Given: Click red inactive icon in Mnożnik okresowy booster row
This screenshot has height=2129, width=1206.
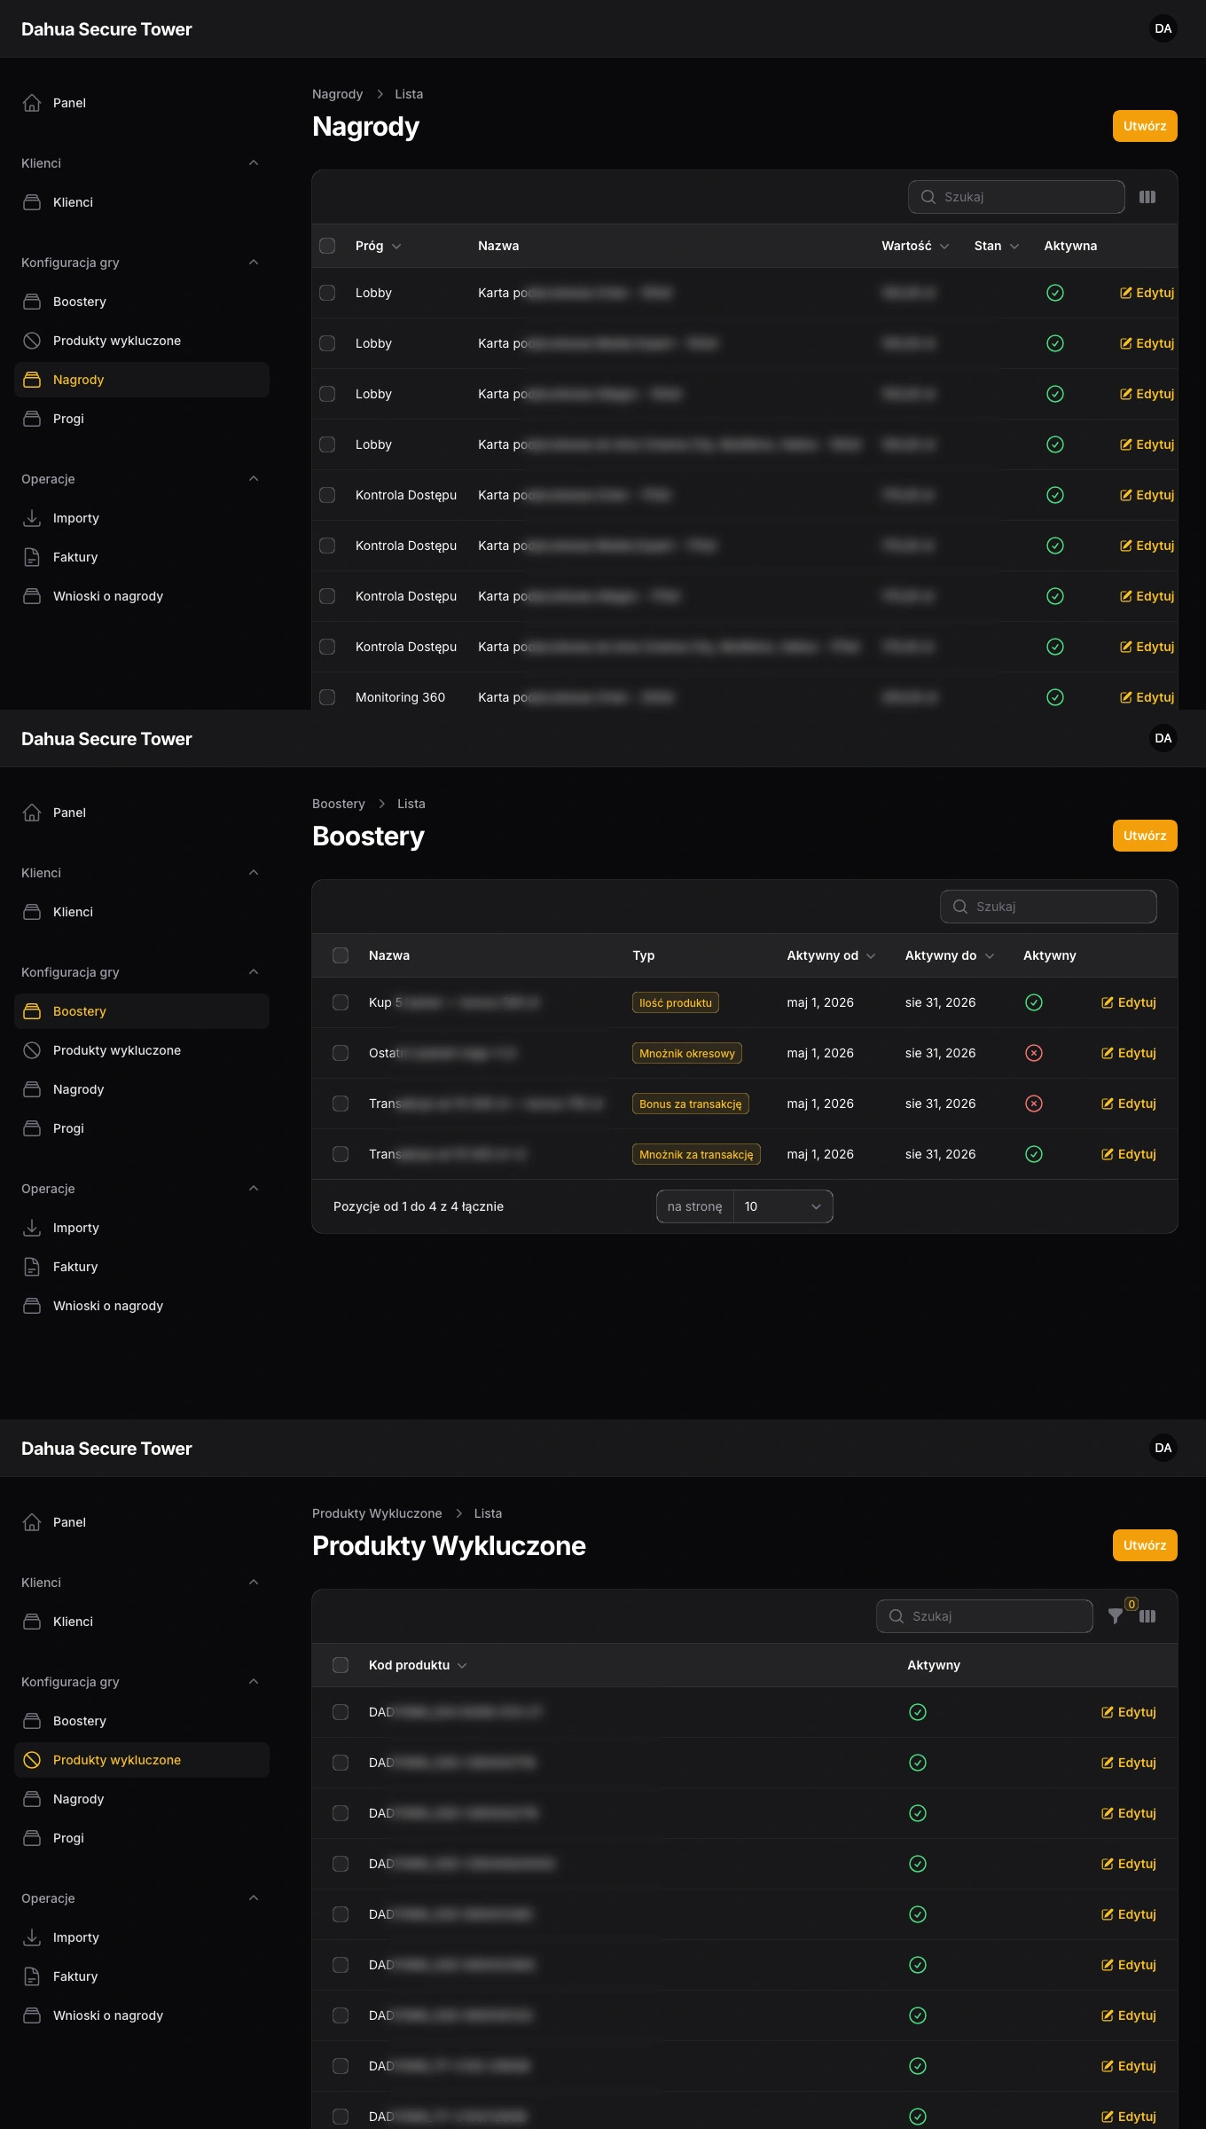Looking at the screenshot, I should tap(1034, 1053).
